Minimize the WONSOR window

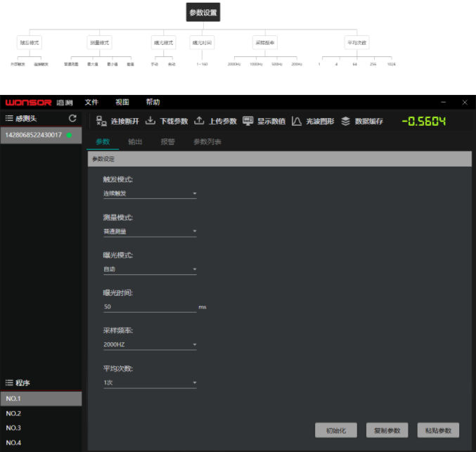coord(443,103)
